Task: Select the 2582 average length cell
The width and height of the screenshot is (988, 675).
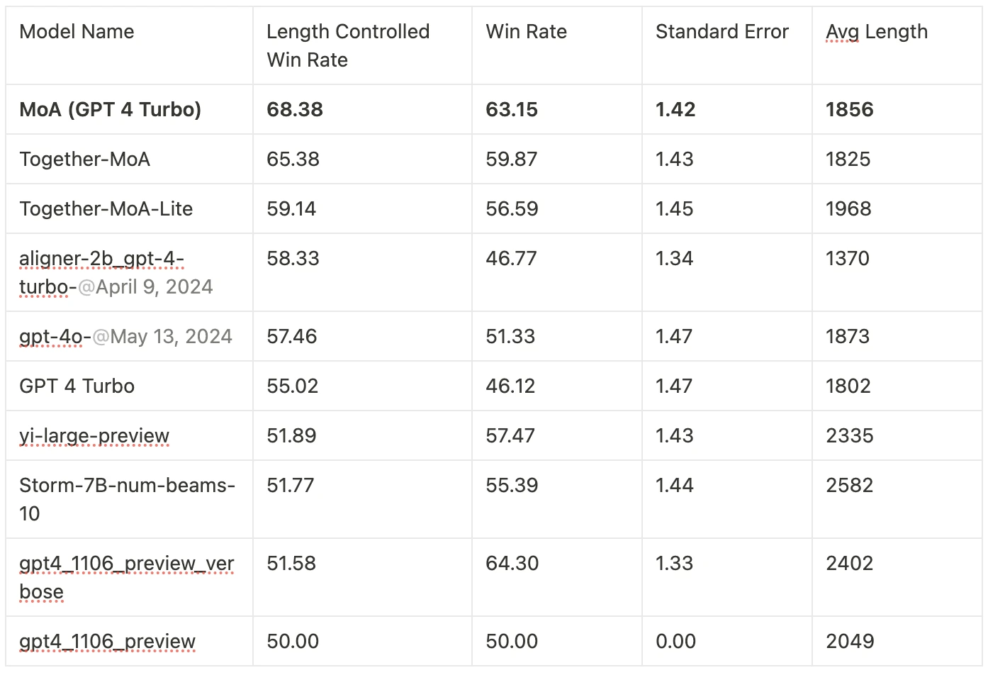Action: coord(849,486)
